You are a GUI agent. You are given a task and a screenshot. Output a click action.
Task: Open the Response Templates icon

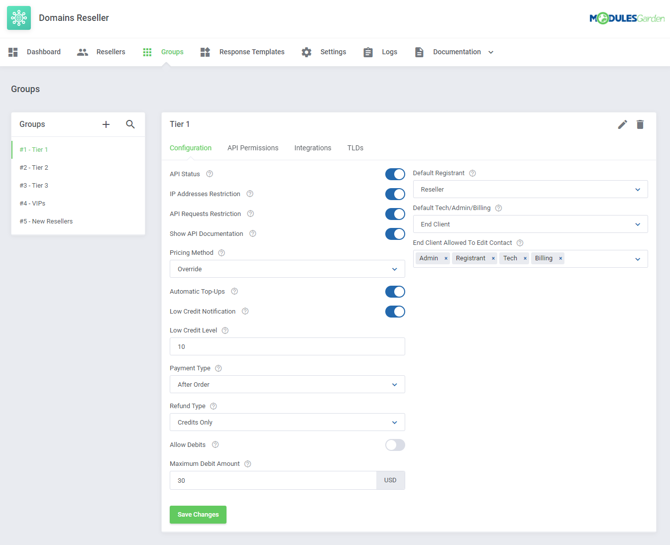[205, 52]
